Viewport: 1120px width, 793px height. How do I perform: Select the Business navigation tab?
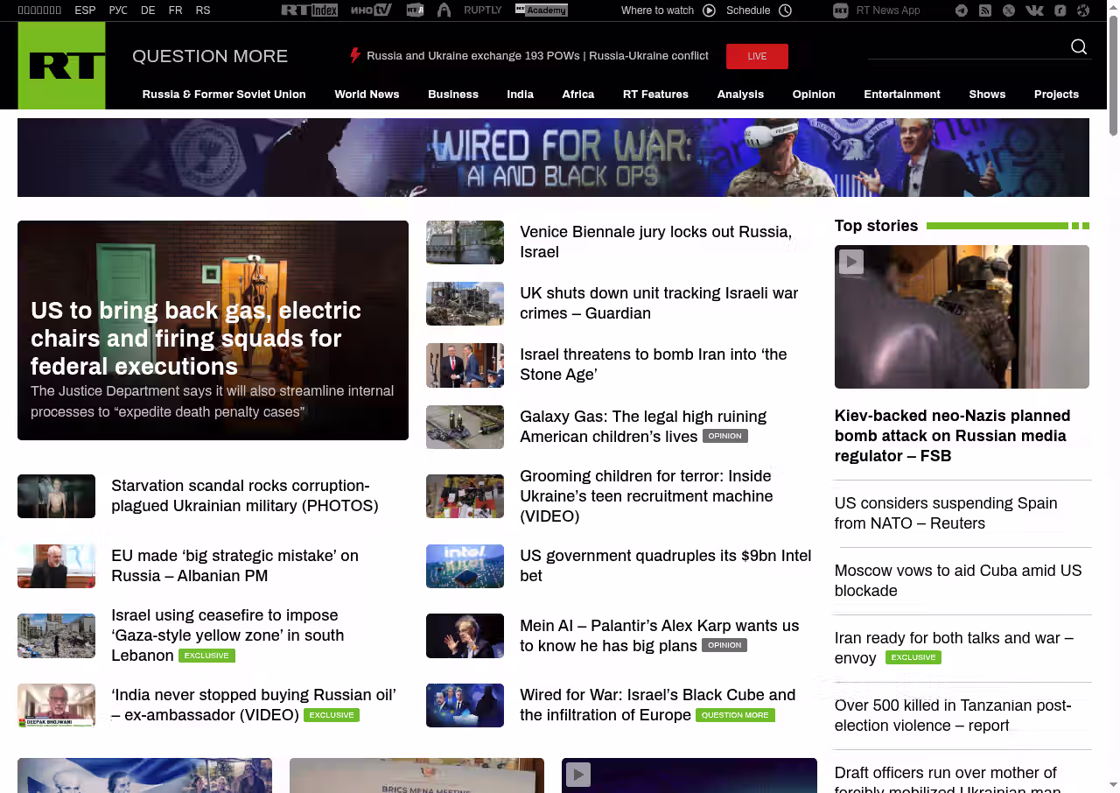[x=453, y=95]
